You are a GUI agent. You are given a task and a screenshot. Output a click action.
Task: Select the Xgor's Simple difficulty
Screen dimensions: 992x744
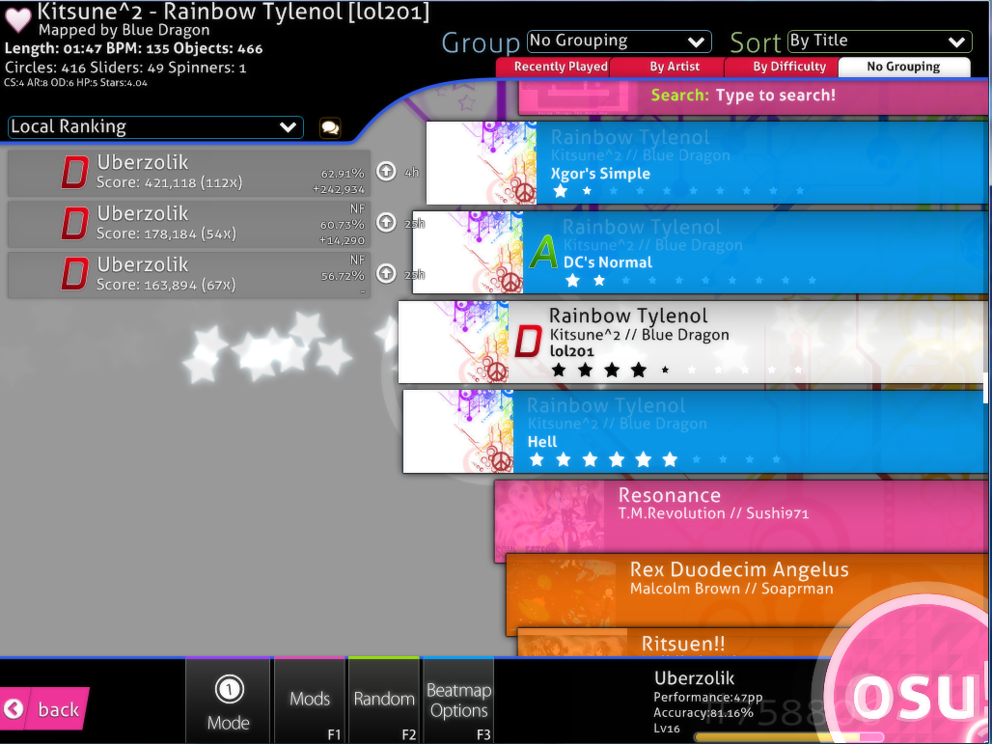pos(706,163)
